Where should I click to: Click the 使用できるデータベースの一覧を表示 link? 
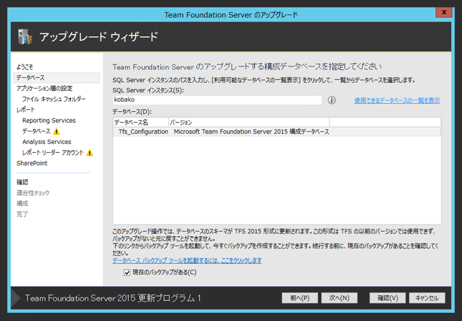point(397,100)
